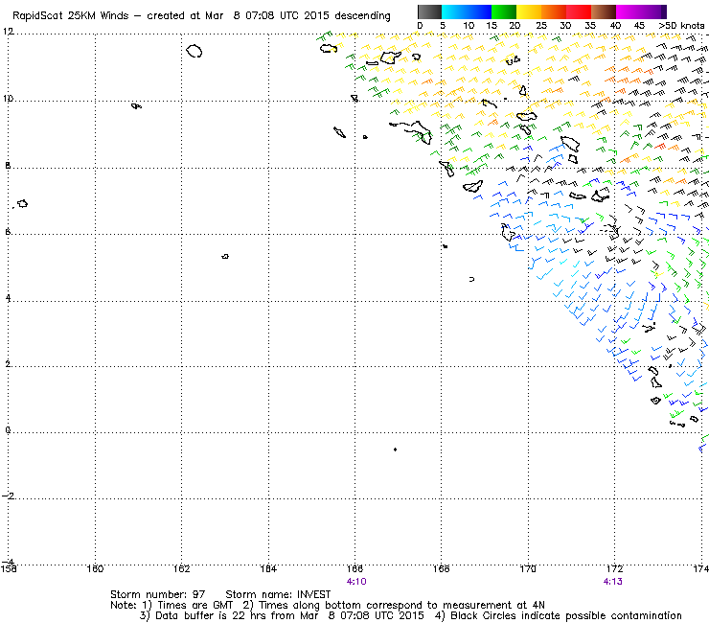709x623 pixels.
Task: Click the legend label '25'
Action: [x=541, y=25]
